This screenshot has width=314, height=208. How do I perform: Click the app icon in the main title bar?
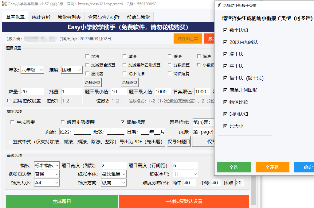click(4, 4)
